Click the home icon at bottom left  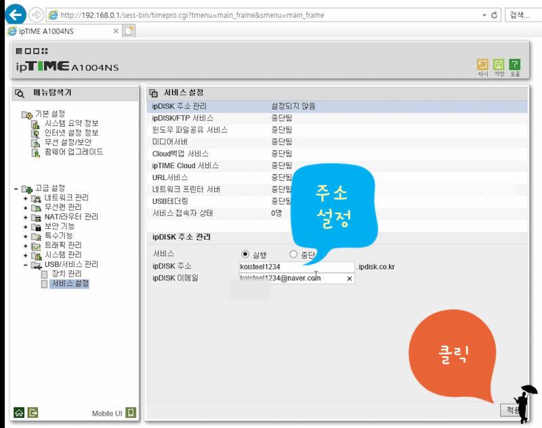pos(18,412)
